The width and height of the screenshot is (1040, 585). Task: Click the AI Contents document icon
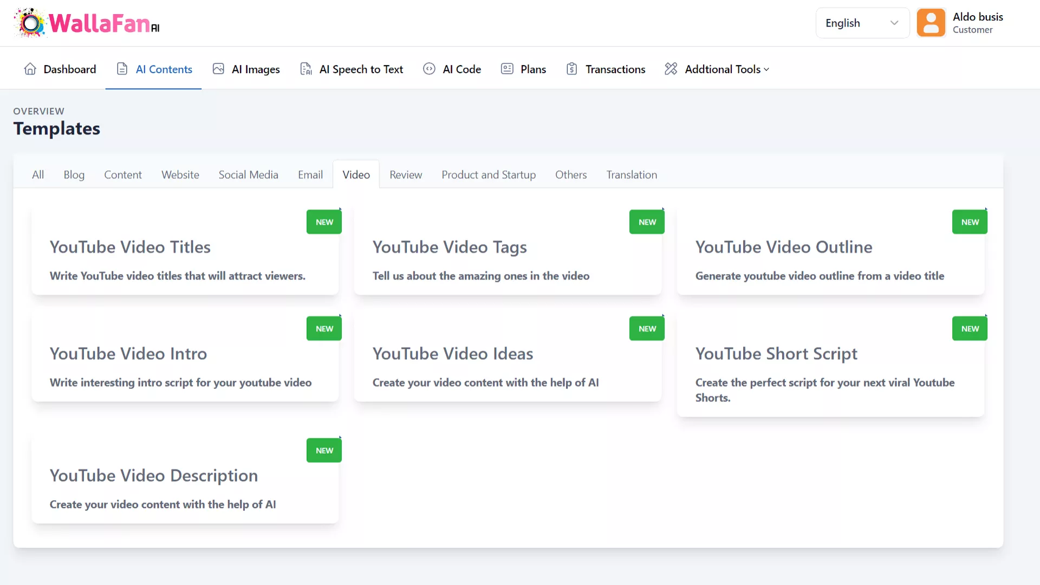[x=122, y=69]
